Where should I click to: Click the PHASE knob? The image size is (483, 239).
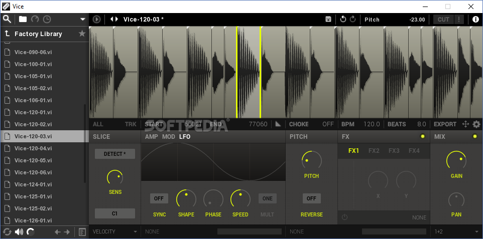coord(213,198)
